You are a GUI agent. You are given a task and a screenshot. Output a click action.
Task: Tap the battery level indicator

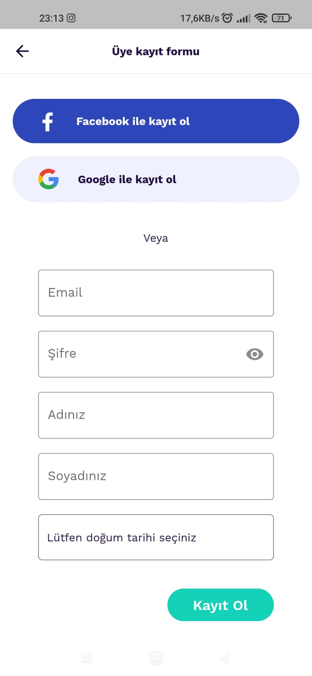click(282, 18)
